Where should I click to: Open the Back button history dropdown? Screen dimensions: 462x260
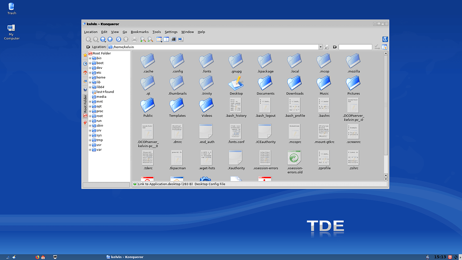point(92,42)
